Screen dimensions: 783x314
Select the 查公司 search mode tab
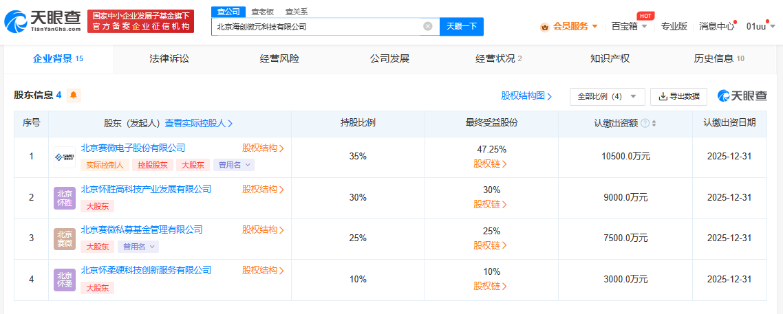pos(228,12)
